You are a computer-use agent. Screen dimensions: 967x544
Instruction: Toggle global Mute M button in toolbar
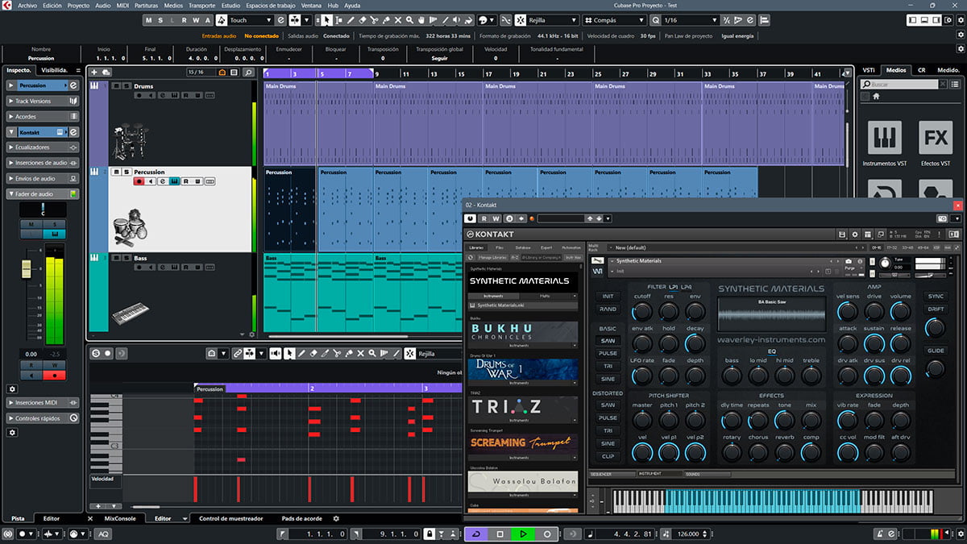149,20
